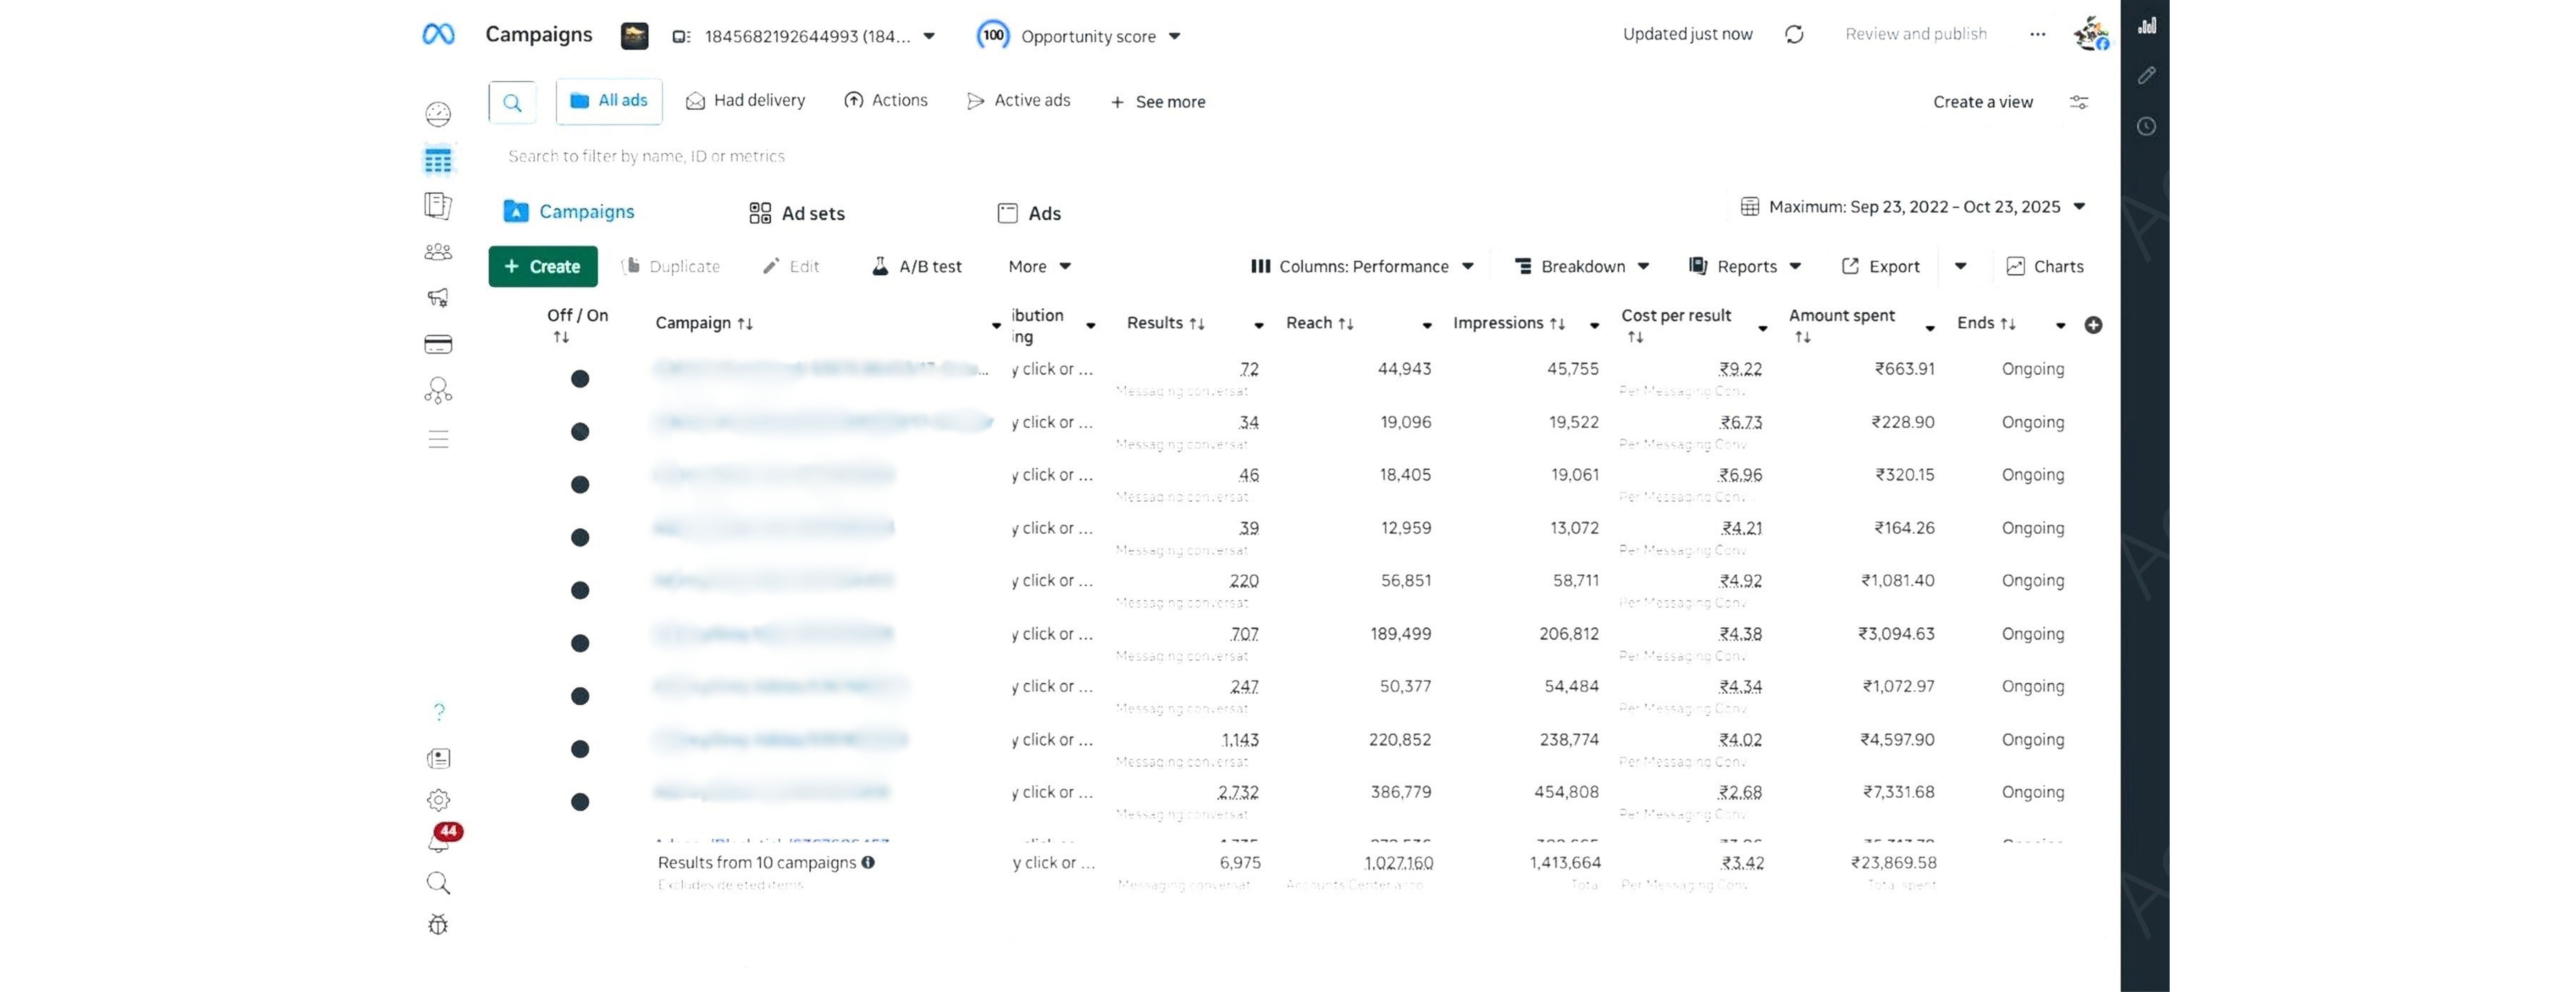
Task: Open Settings gear icon in sidebar
Action: [x=438, y=800]
